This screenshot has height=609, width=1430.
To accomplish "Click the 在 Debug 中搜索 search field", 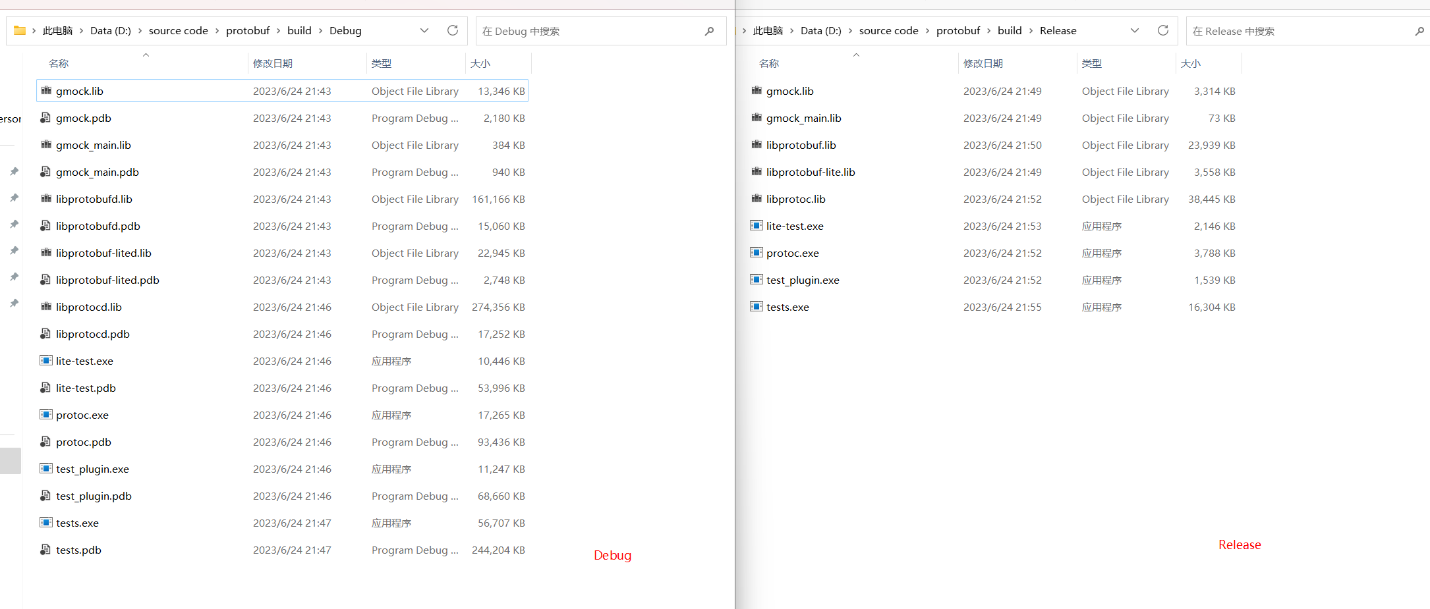I will coord(600,31).
